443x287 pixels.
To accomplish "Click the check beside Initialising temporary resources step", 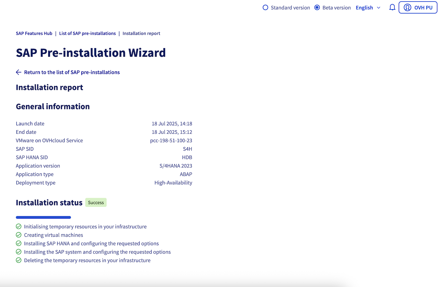I will pyautogui.click(x=18, y=226).
